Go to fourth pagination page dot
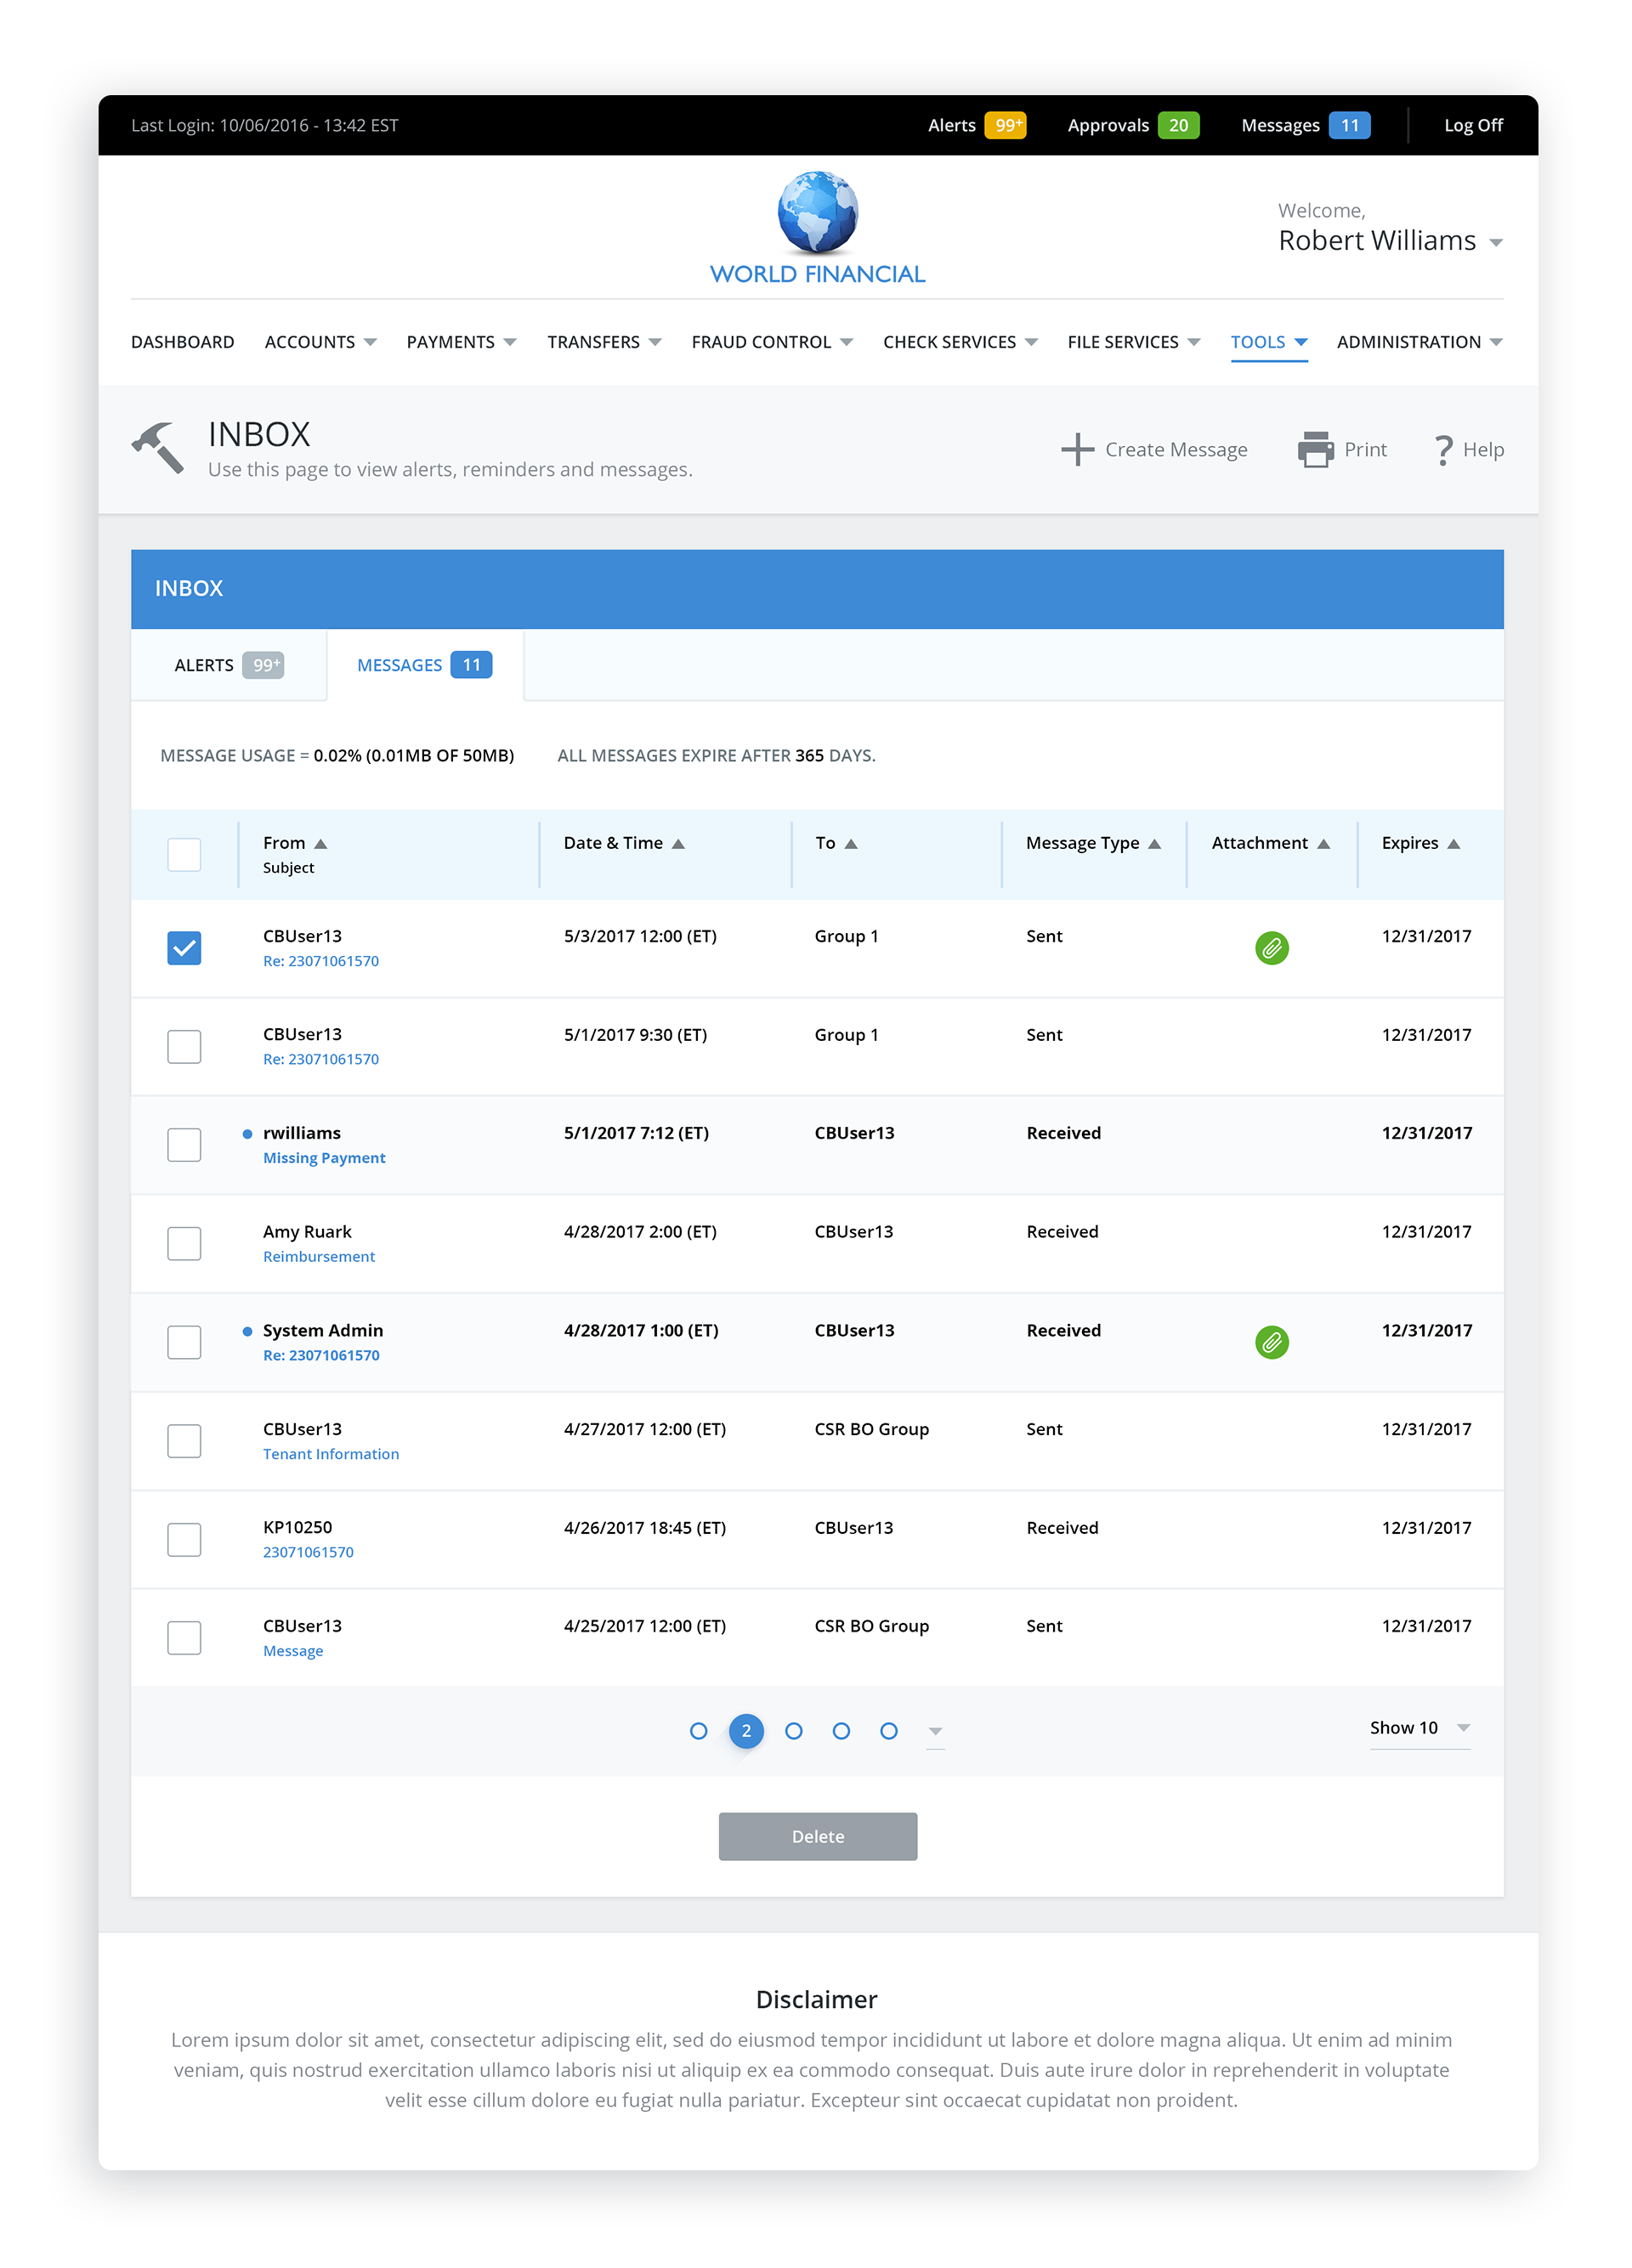1632x2268 pixels. tap(840, 1730)
